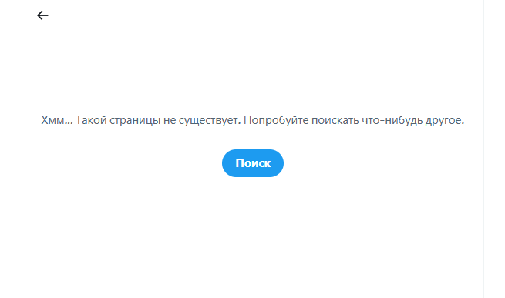This screenshot has height=298, width=505.
Task: Hit the arrow icon above the message
Action: tap(42, 15)
